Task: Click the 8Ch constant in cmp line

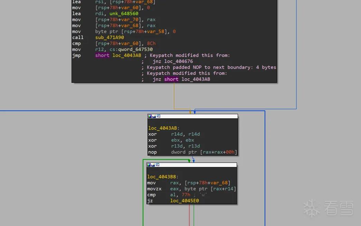Action: pyautogui.click(x=151, y=43)
